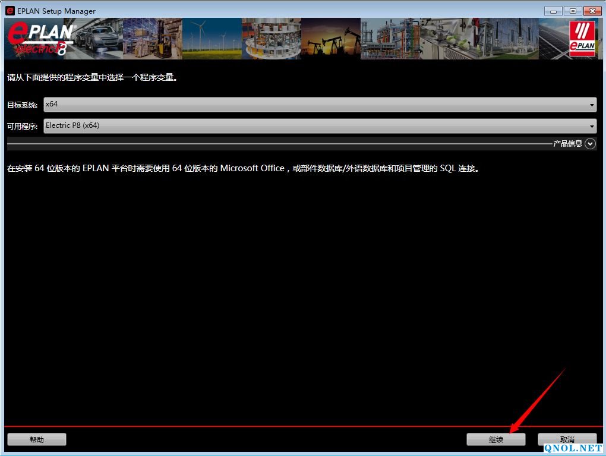Maximize the EPLAN Setup Manager window

coord(573,11)
